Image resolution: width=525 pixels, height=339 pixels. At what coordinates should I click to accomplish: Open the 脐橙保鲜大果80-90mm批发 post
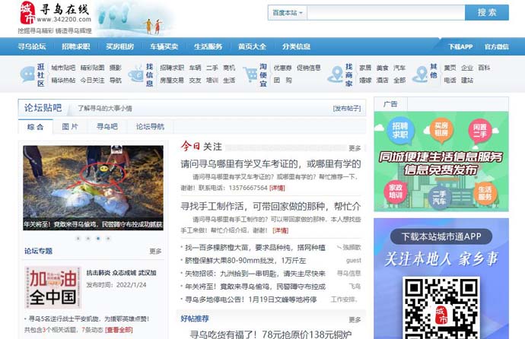pos(246,261)
